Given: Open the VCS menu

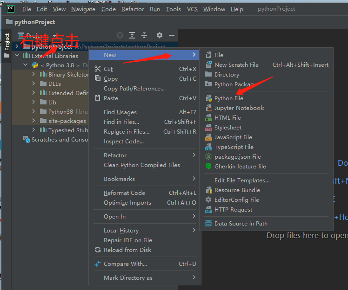Looking at the screenshot, I should point(192,9).
